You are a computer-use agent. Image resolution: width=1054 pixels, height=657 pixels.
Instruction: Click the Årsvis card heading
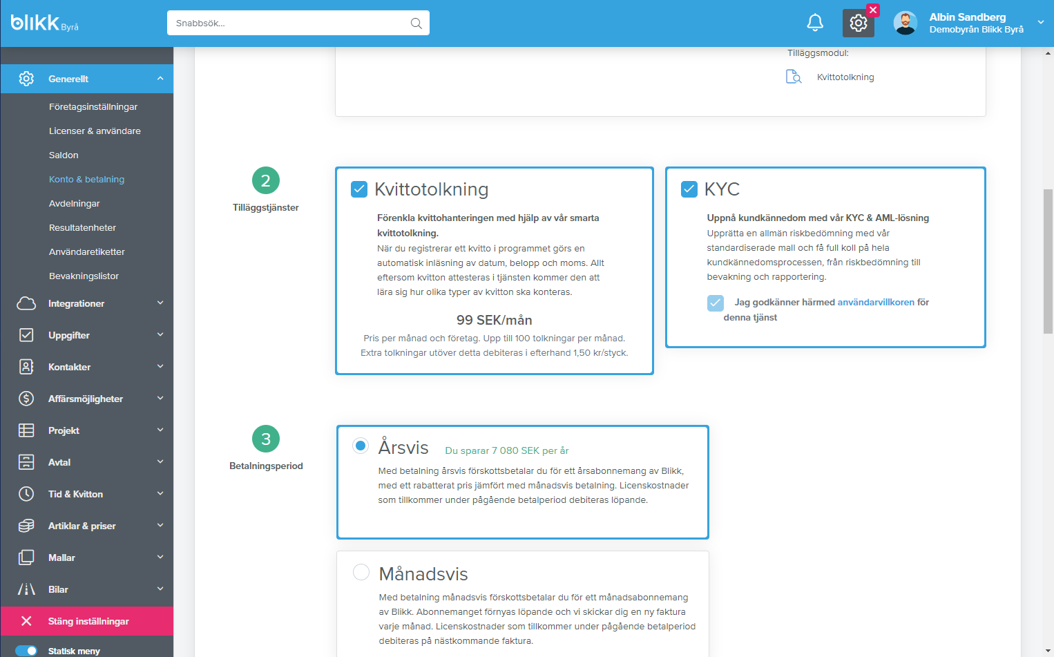tap(403, 448)
